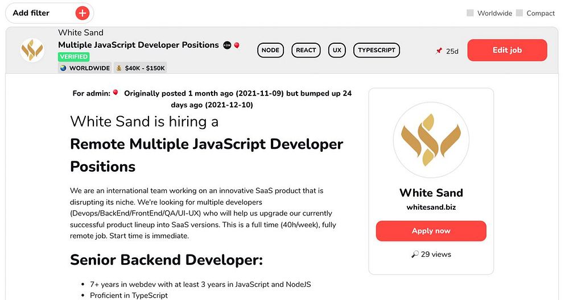
Task: Click the 'Remote Multiple JavaScript Developer Positions' heading
Action: [x=207, y=155]
